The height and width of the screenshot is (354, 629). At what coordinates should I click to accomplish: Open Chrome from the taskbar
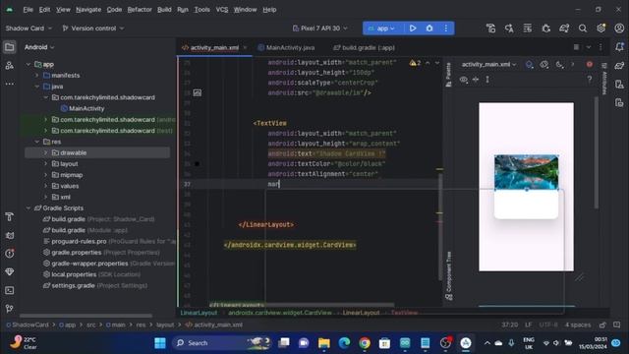(x=365, y=343)
